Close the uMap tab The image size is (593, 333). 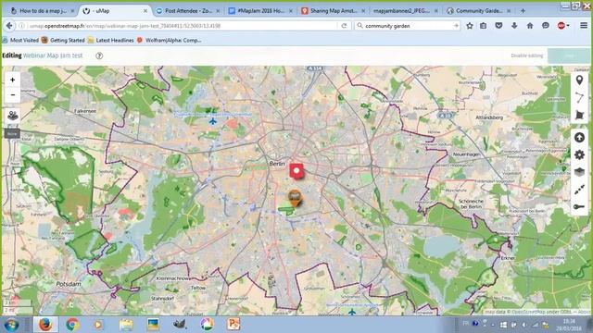click(x=145, y=11)
